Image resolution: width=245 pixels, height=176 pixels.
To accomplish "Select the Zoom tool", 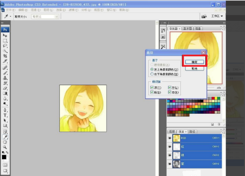I will click(x=5, y=147).
